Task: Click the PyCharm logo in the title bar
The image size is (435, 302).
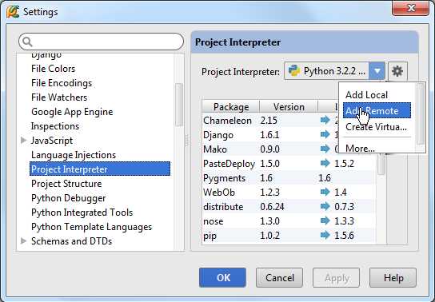Action: click(12, 11)
